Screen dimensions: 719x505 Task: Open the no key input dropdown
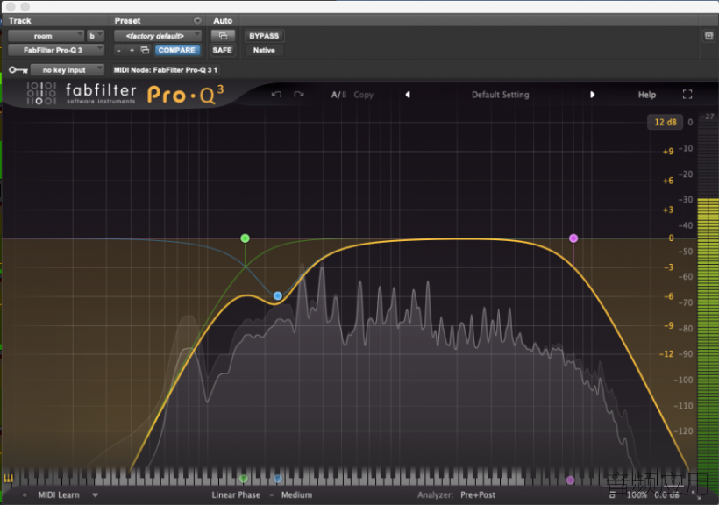pyautogui.click(x=68, y=70)
